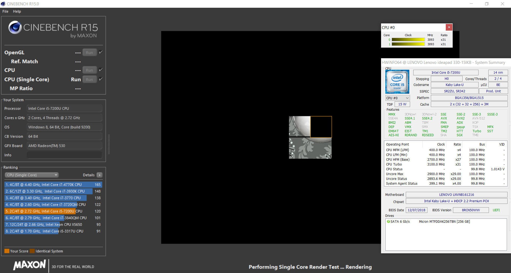Select ranking entry Intel Core i7-3720QM
The image size is (511, 273).
coord(53,204)
